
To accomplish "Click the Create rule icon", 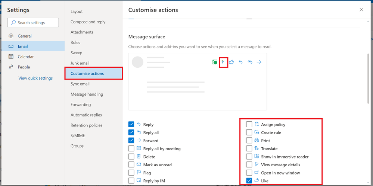I will [x=257, y=132].
